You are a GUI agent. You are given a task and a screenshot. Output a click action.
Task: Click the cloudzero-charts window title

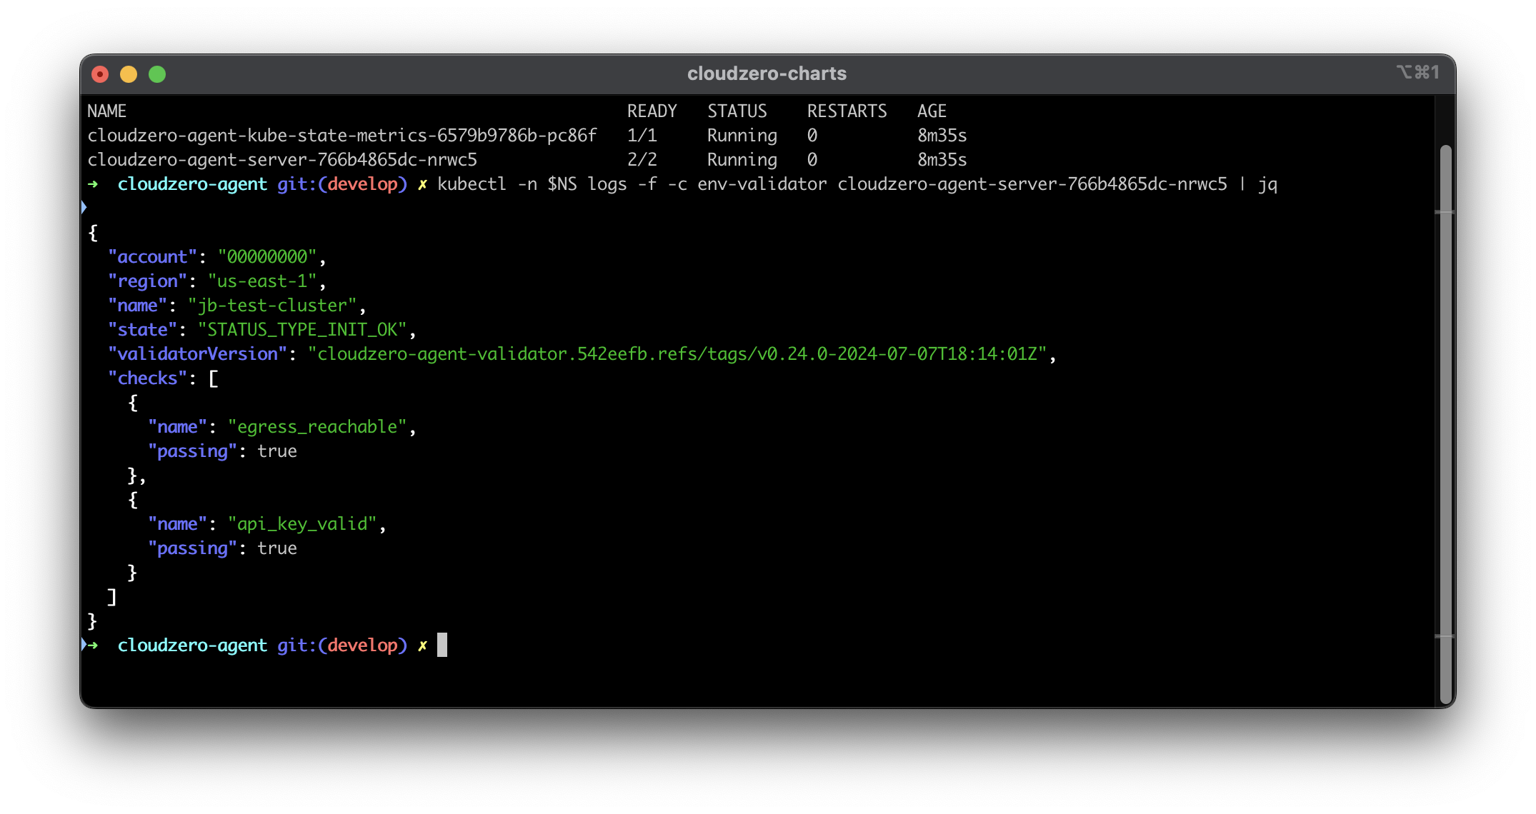click(767, 74)
